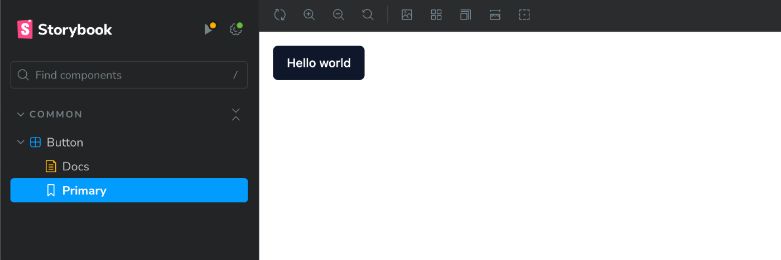Viewport: 781px width, 260px height.
Task: Toggle the outline dashed-square tool
Action: click(524, 15)
